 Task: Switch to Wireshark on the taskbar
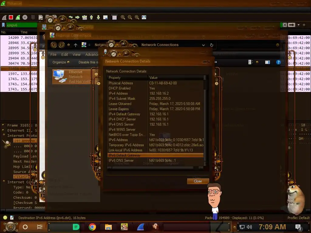[141, 227]
